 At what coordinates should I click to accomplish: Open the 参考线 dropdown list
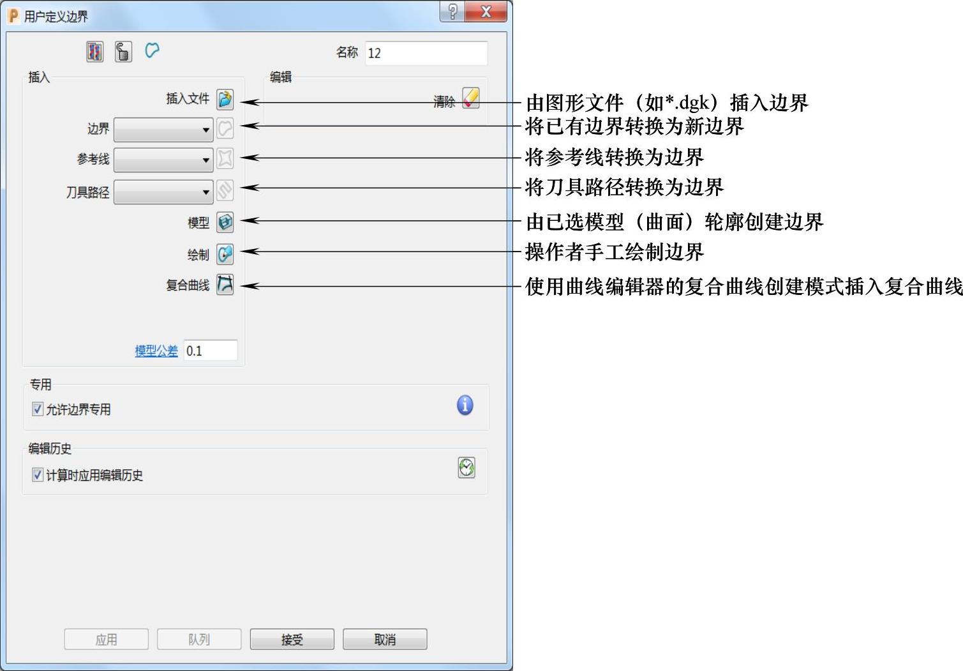click(x=163, y=160)
